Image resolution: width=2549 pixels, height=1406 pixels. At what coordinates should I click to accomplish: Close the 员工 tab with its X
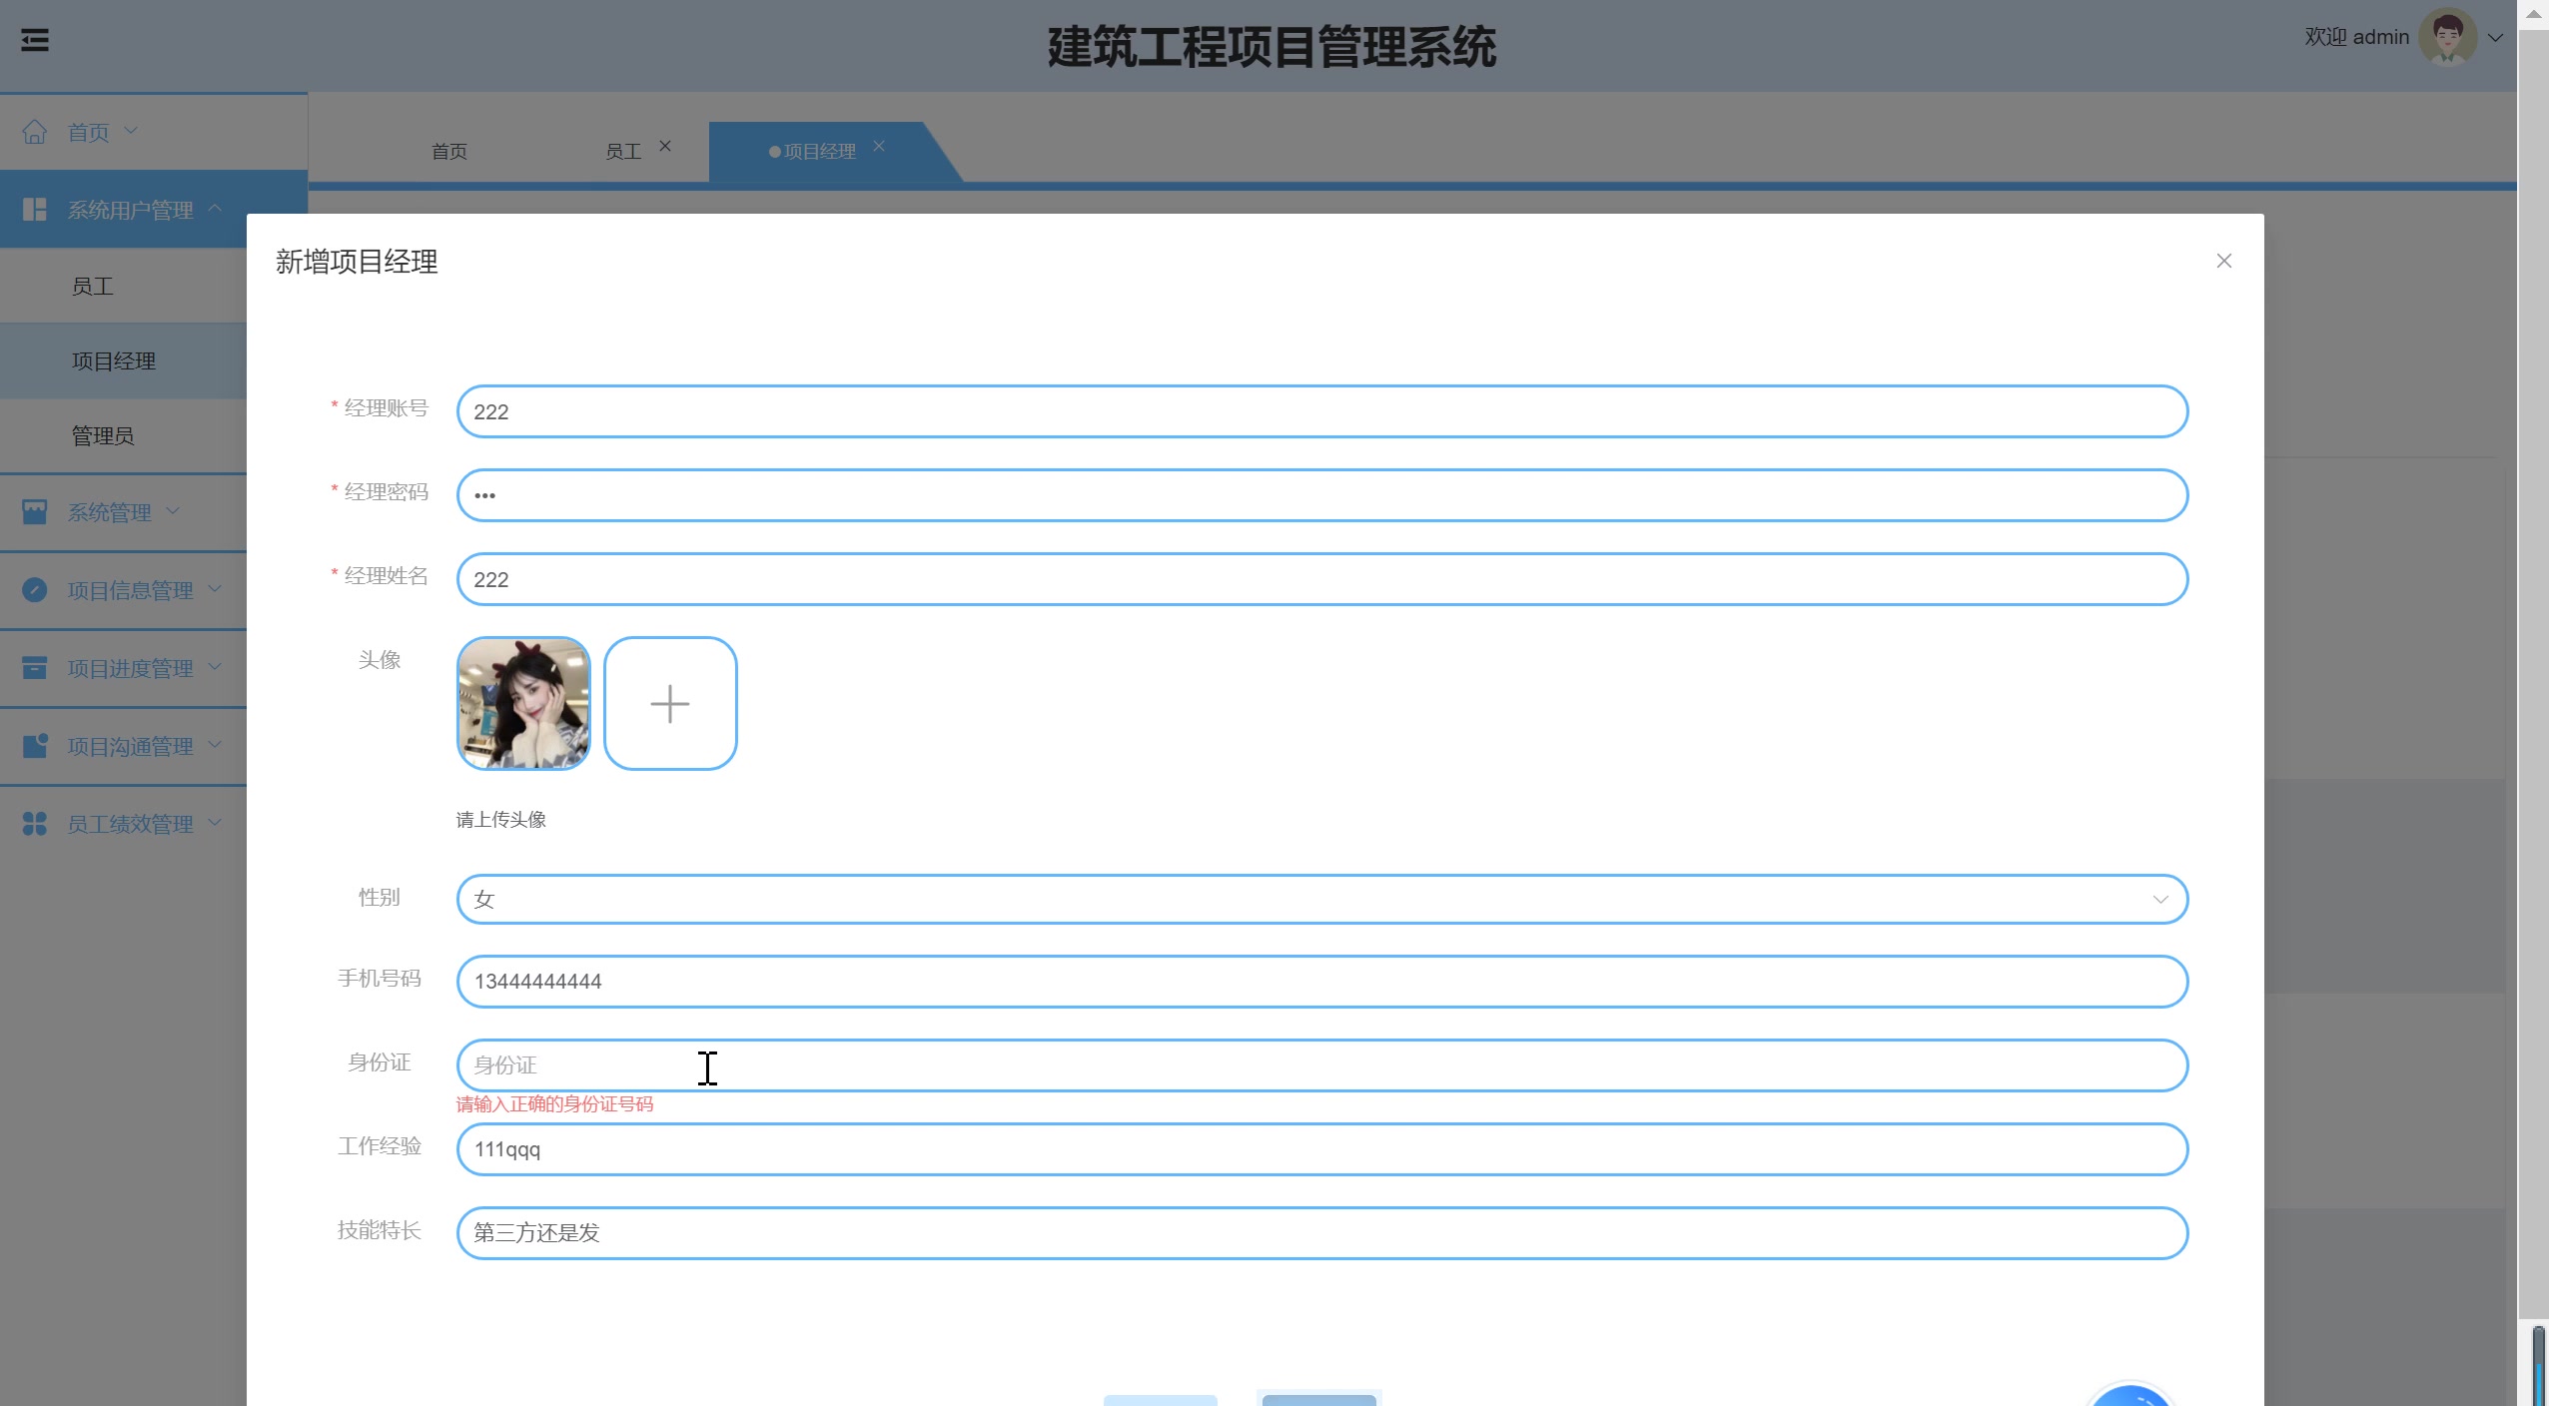click(664, 147)
